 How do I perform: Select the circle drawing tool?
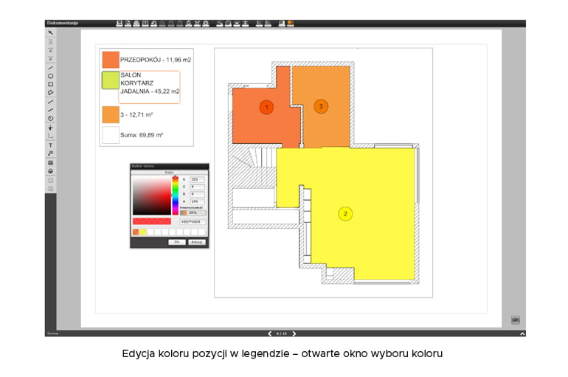click(x=50, y=76)
